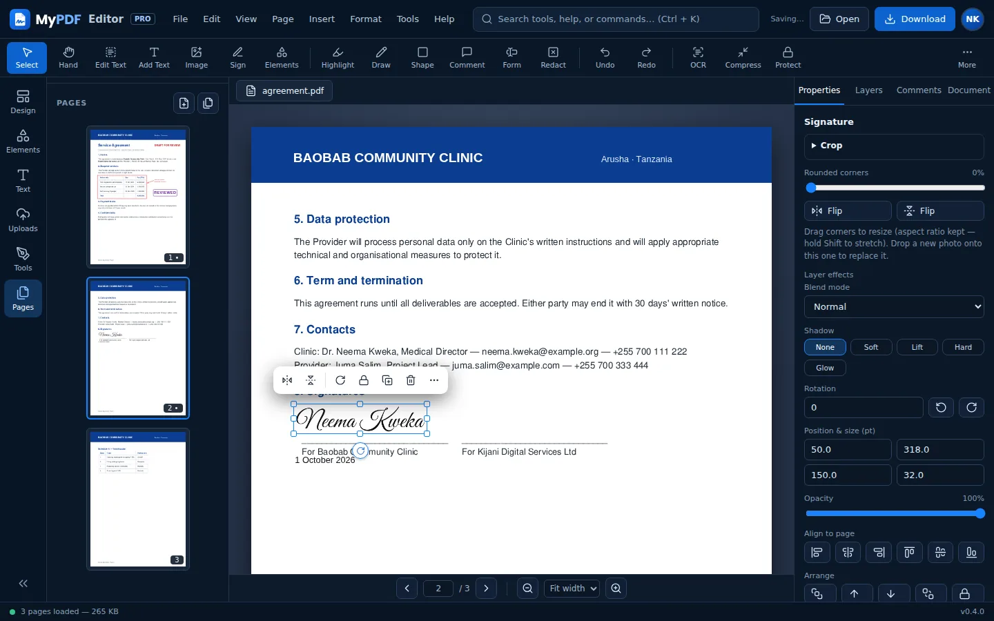Open more options on floating toolbar

point(434,380)
